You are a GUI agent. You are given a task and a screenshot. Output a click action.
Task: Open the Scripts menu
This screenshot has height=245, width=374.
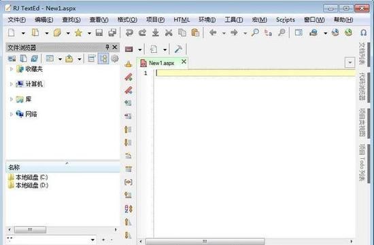click(x=286, y=20)
